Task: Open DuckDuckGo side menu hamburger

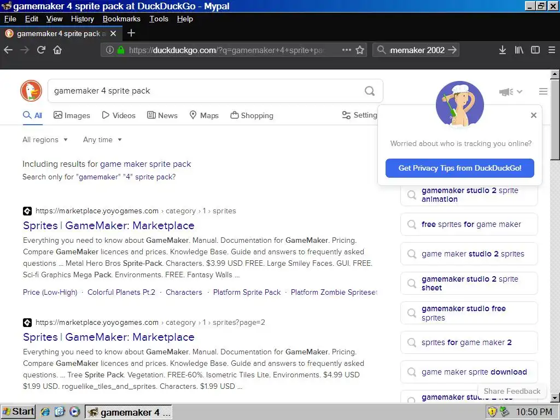Action: tap(543, 91)
